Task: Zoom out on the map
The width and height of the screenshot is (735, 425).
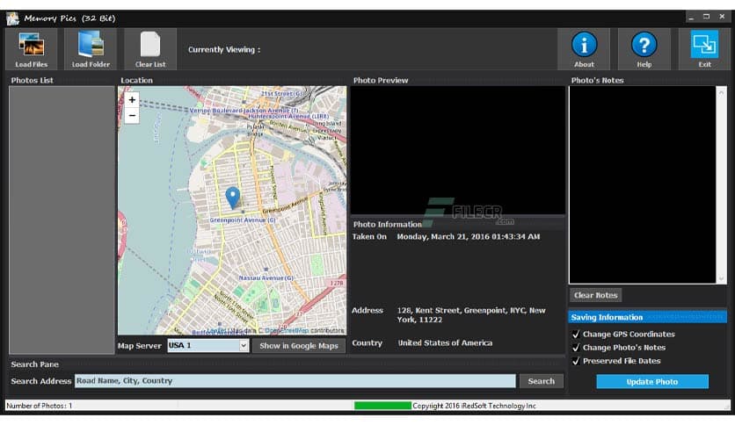Action: 132,116
